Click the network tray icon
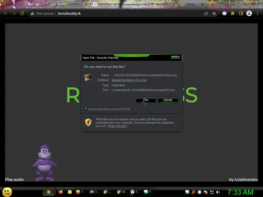 [212, 192]
